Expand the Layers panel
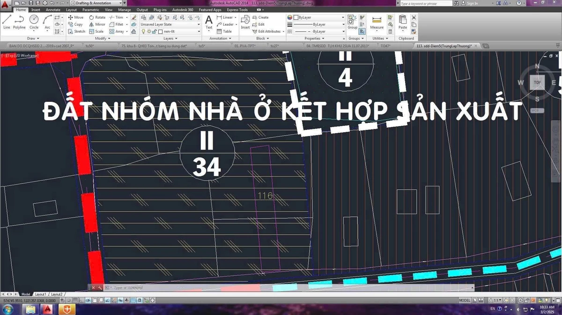This screenshot has width=562, height=315. pyautogui.click(x=170, y=38)
